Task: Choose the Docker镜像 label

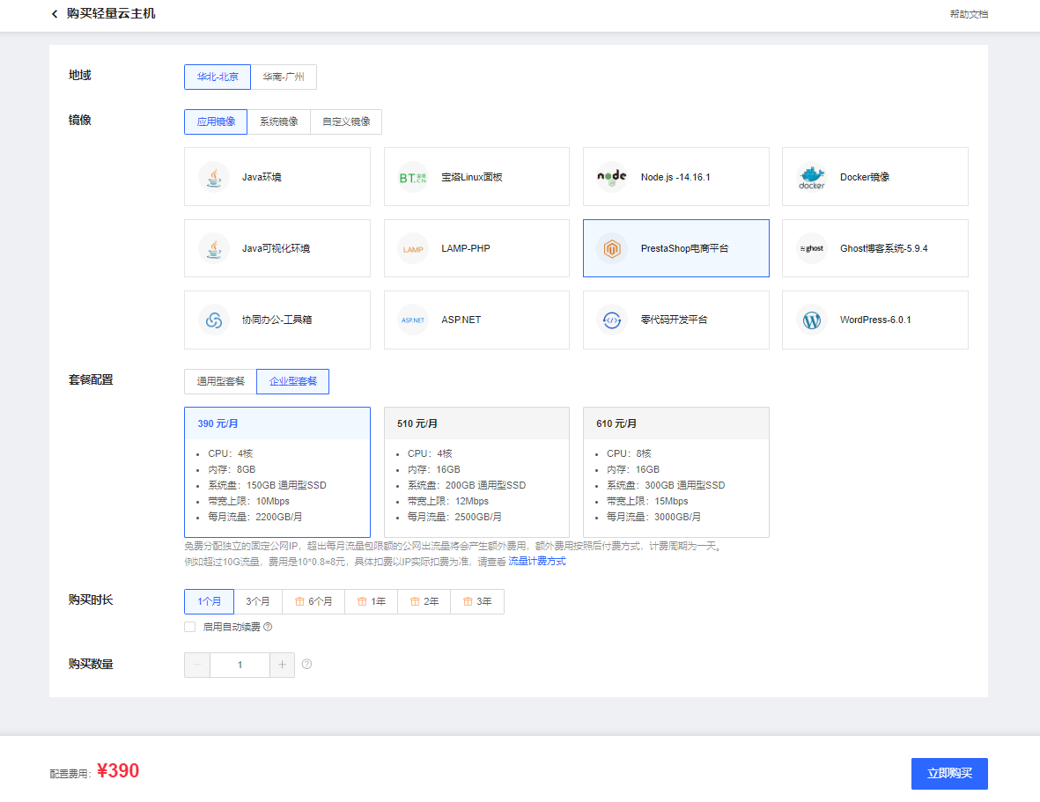Action: 864,177
